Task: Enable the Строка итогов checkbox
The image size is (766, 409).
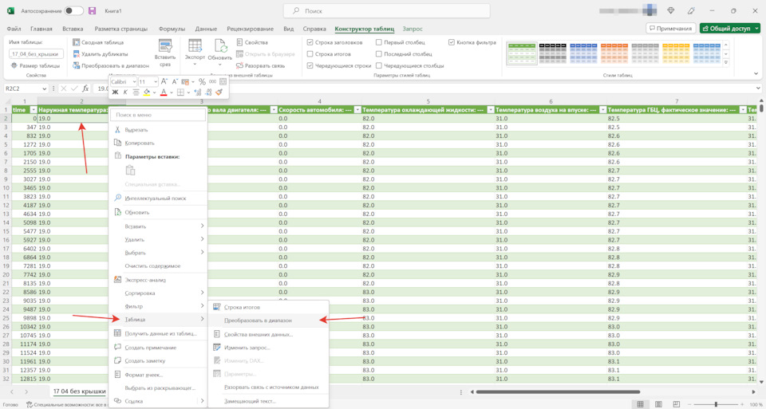Action: point(310,54)
